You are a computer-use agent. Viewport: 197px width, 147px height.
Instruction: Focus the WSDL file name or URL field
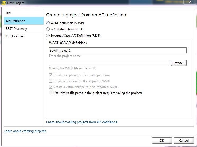coord(109,63)
